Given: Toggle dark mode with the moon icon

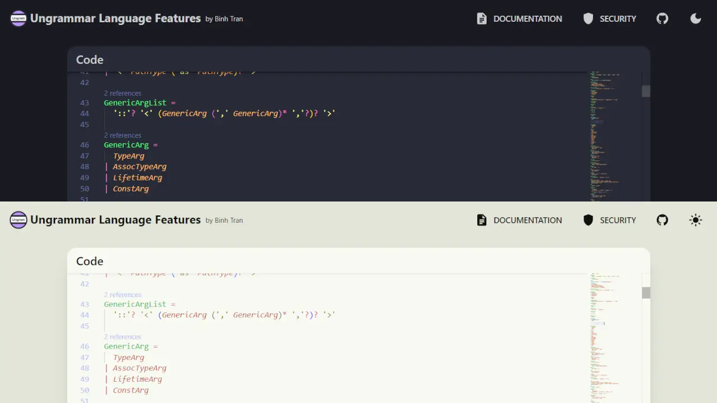Looking at the screenshot, I should point(695,18).
